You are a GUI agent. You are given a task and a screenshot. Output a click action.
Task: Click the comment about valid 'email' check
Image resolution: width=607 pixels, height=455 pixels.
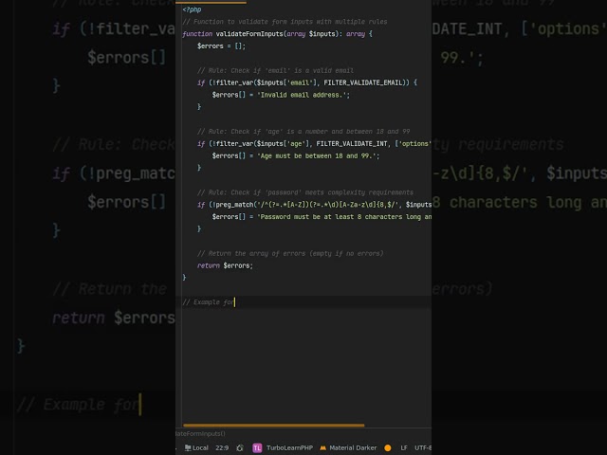(275, 70)
